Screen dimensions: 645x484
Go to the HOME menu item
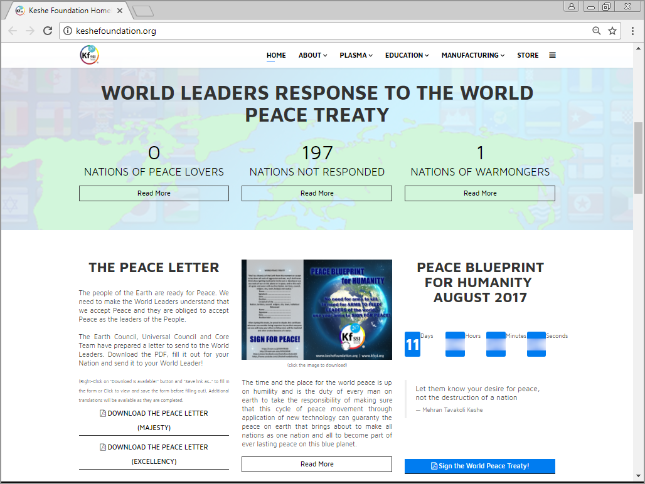pyautogui.click(x=276, y=55)
